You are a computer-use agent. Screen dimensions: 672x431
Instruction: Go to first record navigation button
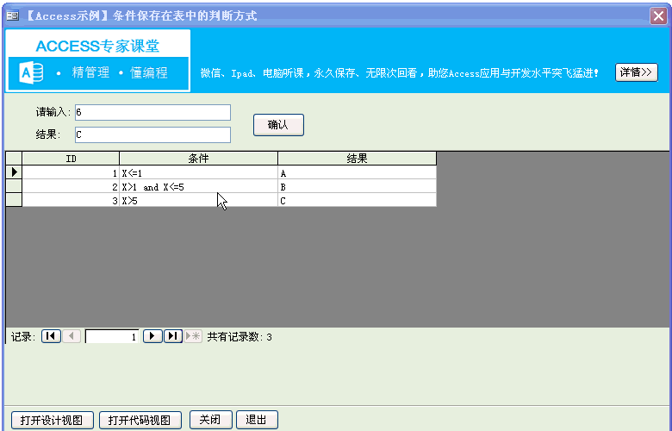[x=51, y=336]
